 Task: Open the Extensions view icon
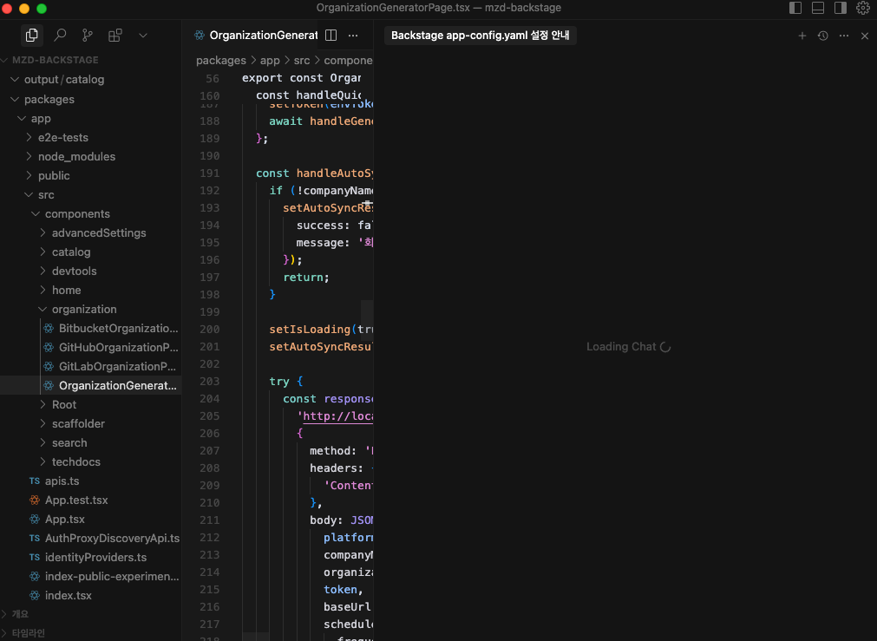115,36
